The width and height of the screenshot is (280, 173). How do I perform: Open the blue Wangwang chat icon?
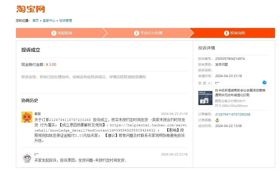[x=265, y=82]
